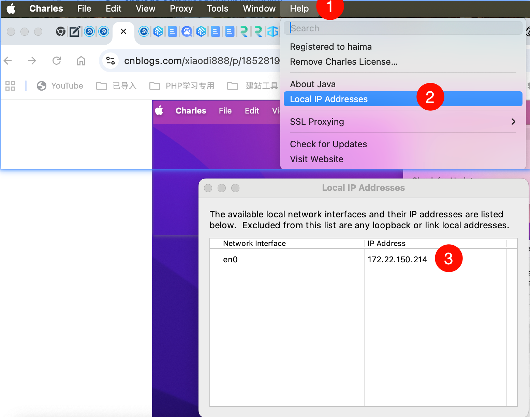Screen dimensions: 530x417
Task: Click the Local IP Addresses window title
Action: point(364,188)
